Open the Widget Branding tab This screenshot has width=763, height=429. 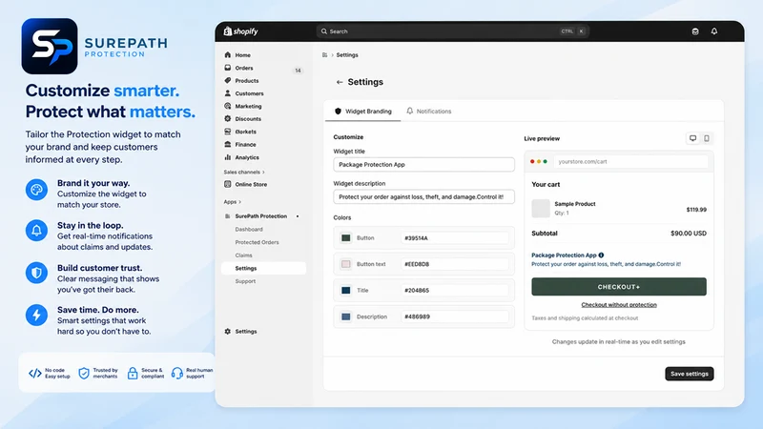pyautogui.click(x=363, y=111)
